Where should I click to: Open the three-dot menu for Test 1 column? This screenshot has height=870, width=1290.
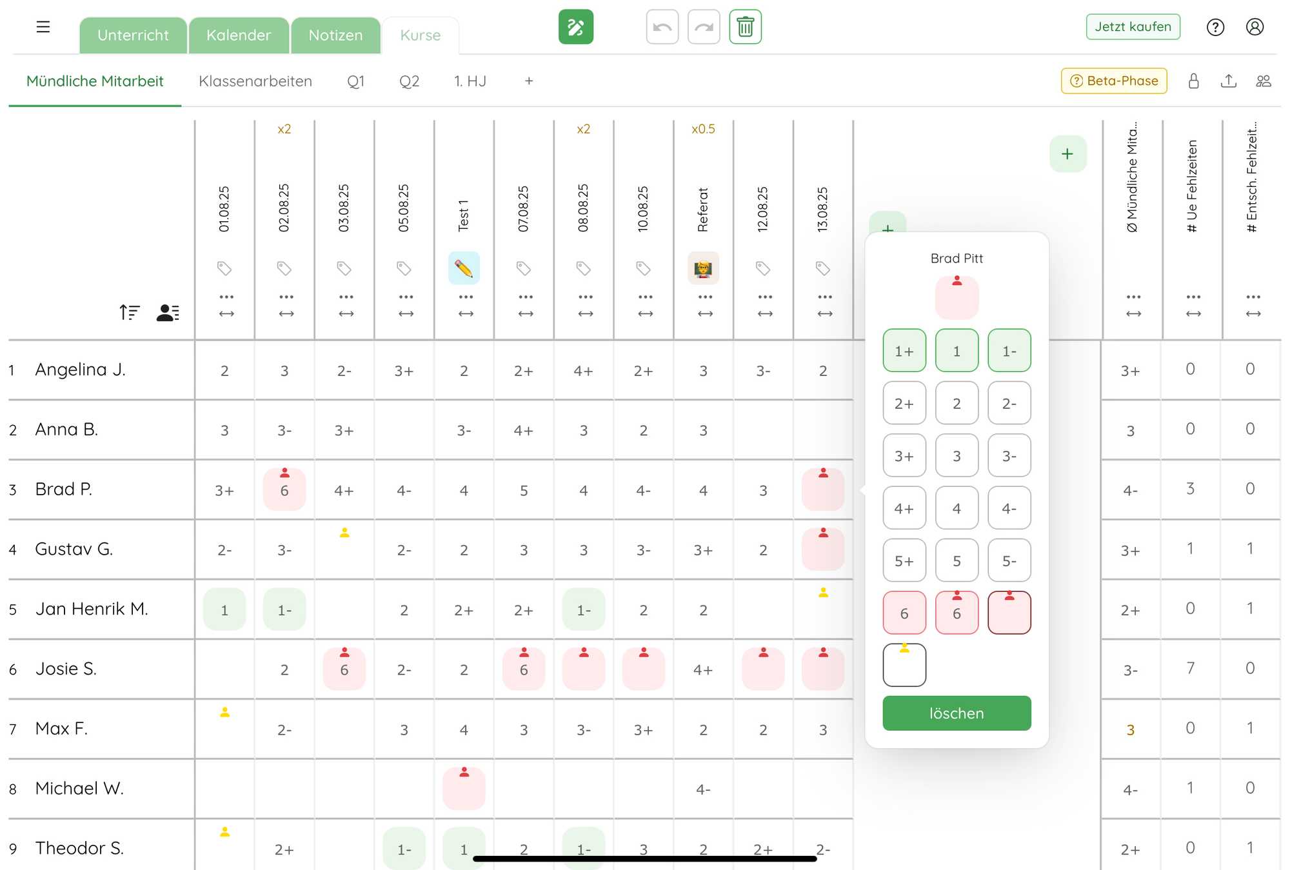466,297
